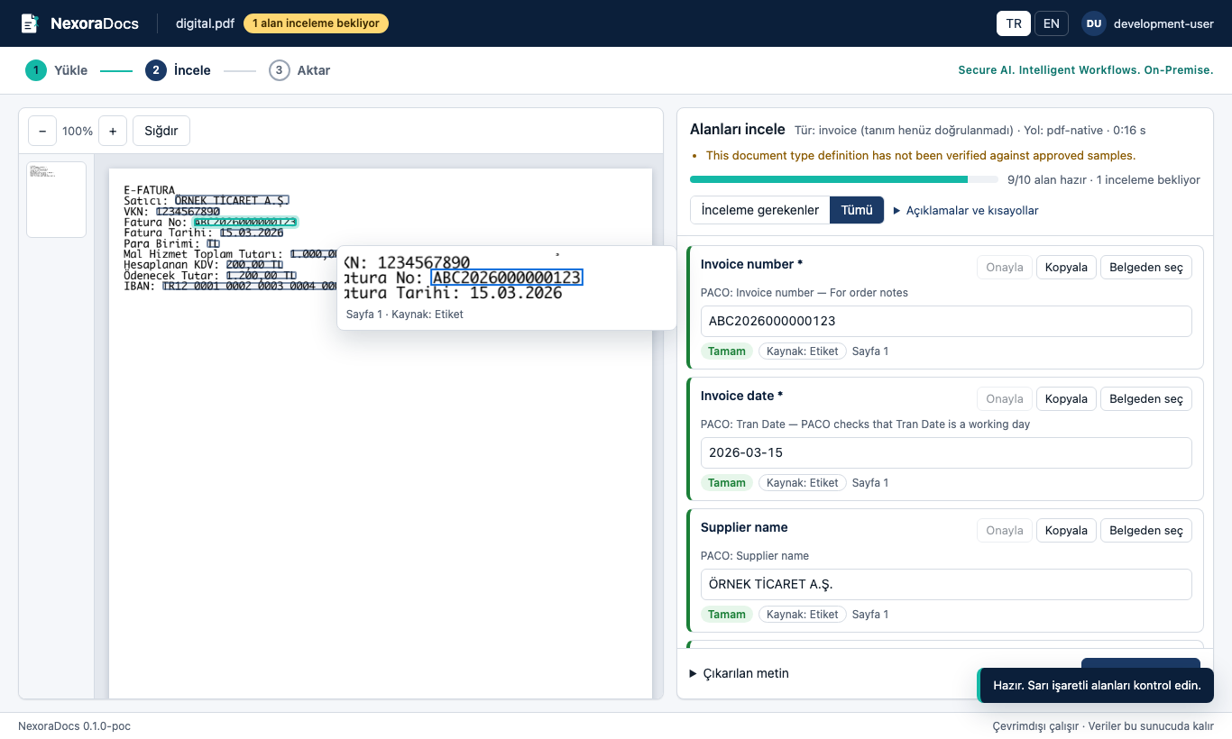Edit the Invoice number input field
The image size is (1232, 739).
946,321
